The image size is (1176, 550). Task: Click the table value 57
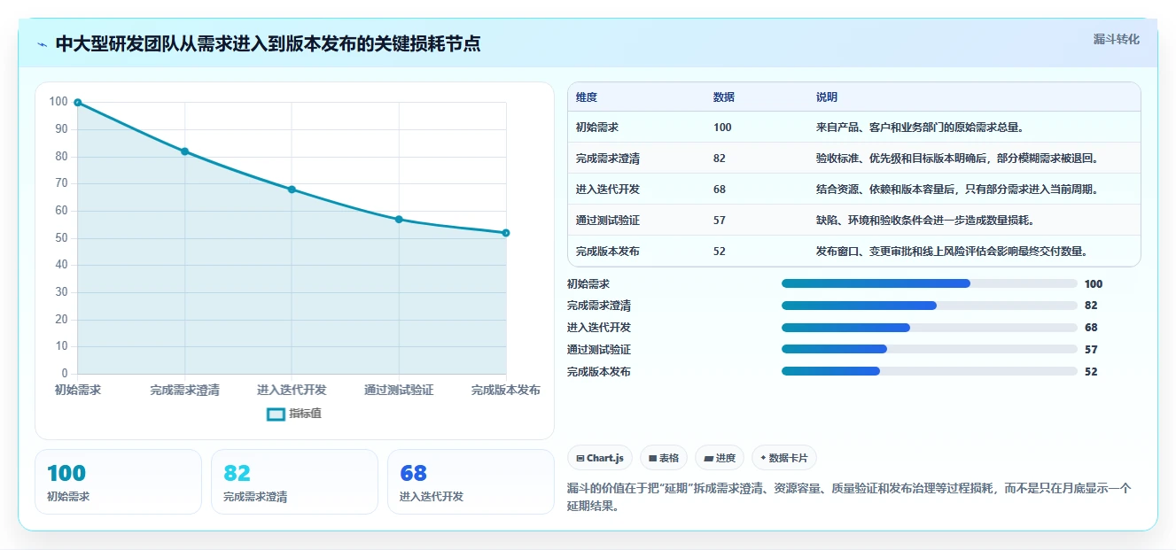(x=720, y=221)
